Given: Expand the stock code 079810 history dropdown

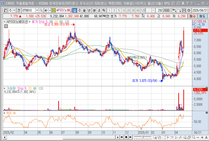Looking at the screenshot, I should pos(37,10).
